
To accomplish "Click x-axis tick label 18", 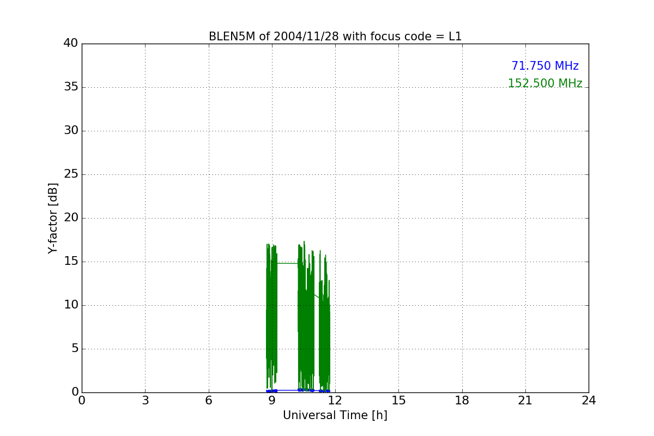I will (x=462, y=401).
